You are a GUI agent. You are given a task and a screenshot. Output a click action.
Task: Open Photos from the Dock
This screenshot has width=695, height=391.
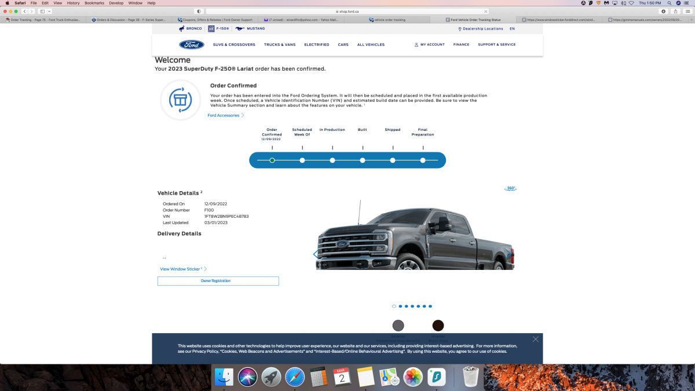(x=413, y=377)
